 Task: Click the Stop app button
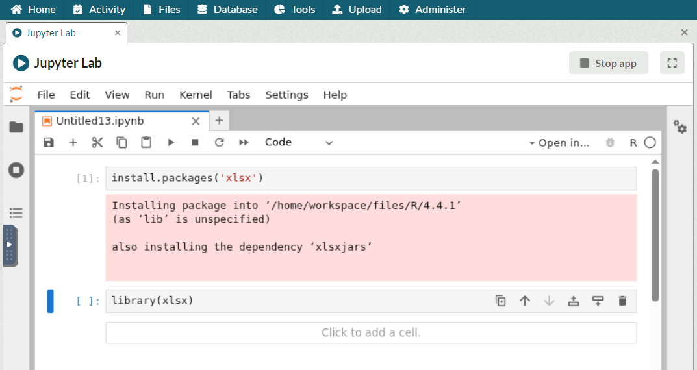tap(608, 63)
